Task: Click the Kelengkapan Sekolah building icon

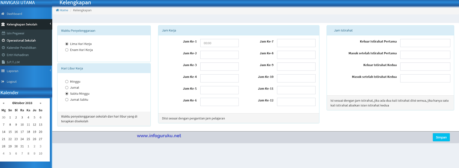Action: click(x=3, y=24)
